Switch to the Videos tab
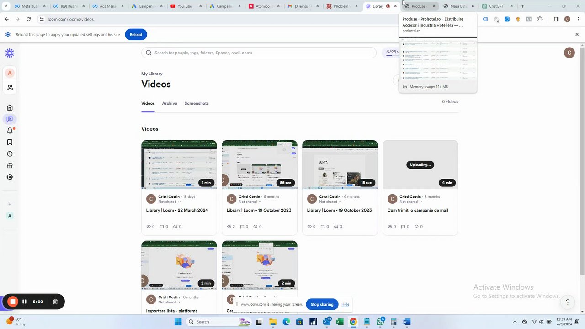The width and height of the screenshot is (585, 329). click(148, 103)
